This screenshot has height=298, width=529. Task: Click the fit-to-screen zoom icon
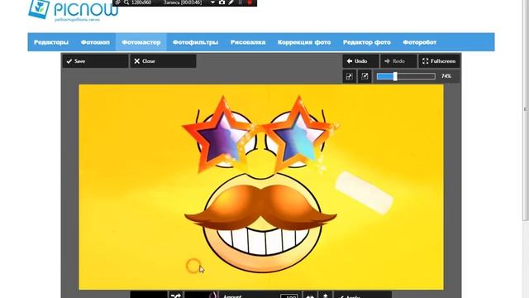coord(349,76)
